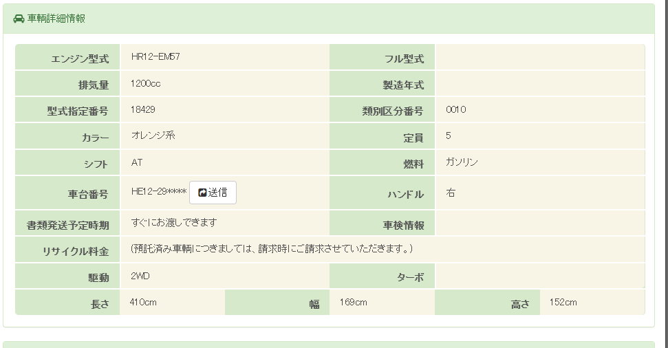Select the 410cm length value
Image resolution: width=668 pixels, height=348 pixels.
pos(144,302)
